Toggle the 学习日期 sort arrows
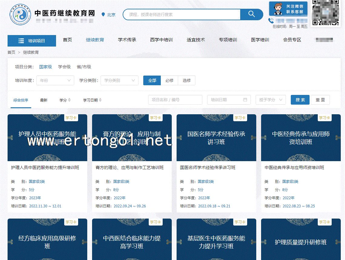The width and height of the screenshot is (345, 260). coord(100,100)
